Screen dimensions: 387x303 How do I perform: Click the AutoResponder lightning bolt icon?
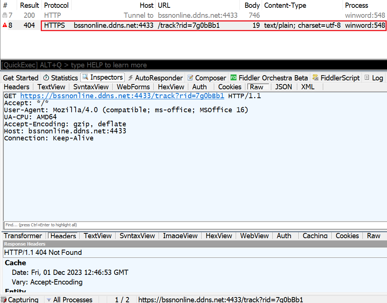click(132, 77)
